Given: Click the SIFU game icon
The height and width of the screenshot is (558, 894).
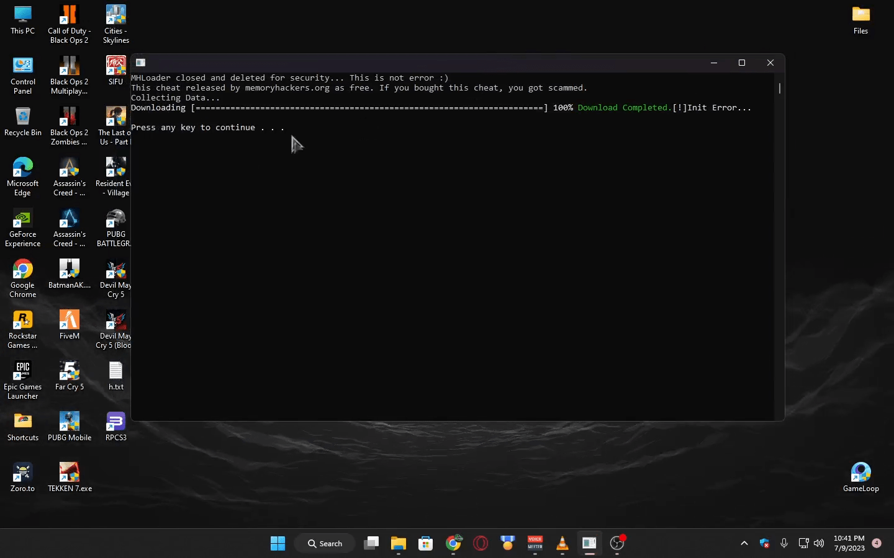Looking at the screenshot, I should (116, 71).
